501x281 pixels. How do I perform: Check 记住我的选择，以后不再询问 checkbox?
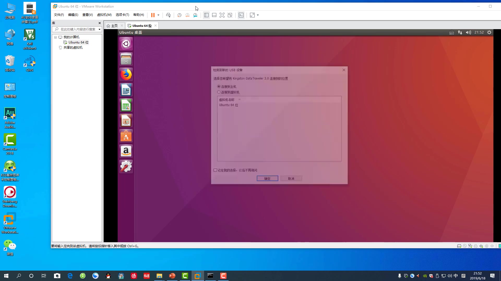click(215, 170)
